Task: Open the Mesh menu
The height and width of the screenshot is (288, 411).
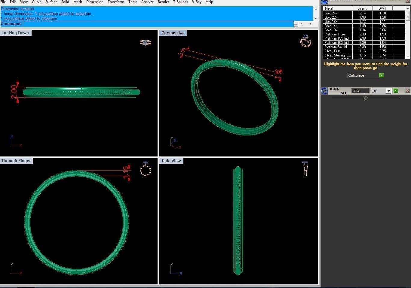Action: tap(78, 2)
